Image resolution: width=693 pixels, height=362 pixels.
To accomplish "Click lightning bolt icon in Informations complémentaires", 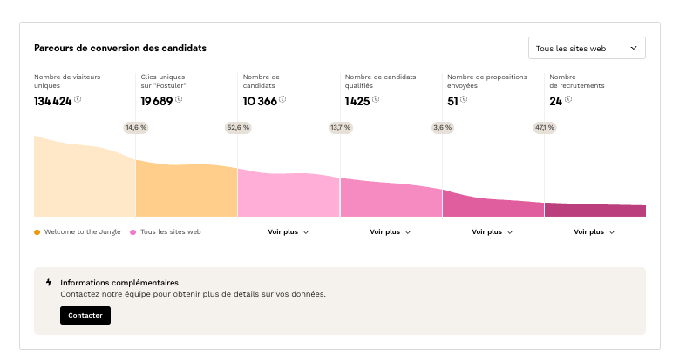I will [x=49, y=283].
